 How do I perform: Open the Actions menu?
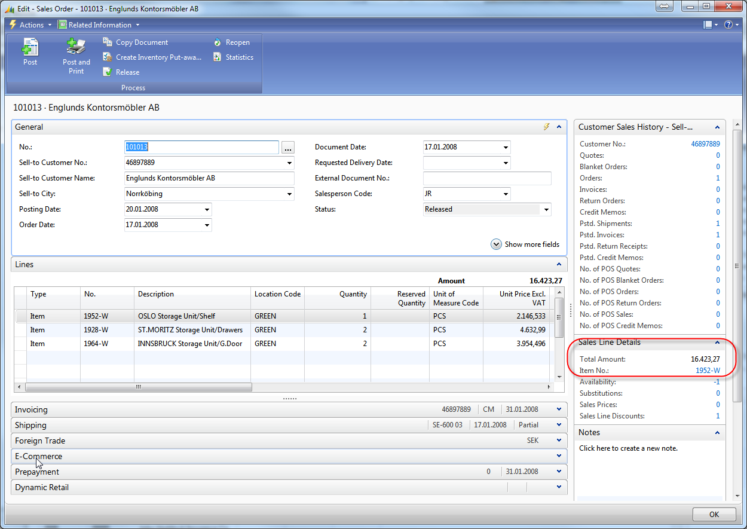31,25
